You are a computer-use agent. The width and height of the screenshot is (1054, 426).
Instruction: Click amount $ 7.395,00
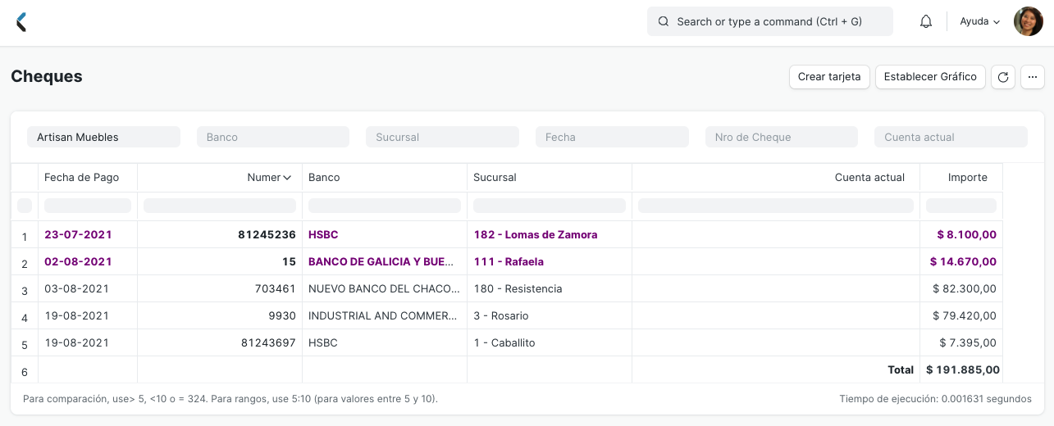(x=961, y=343)
